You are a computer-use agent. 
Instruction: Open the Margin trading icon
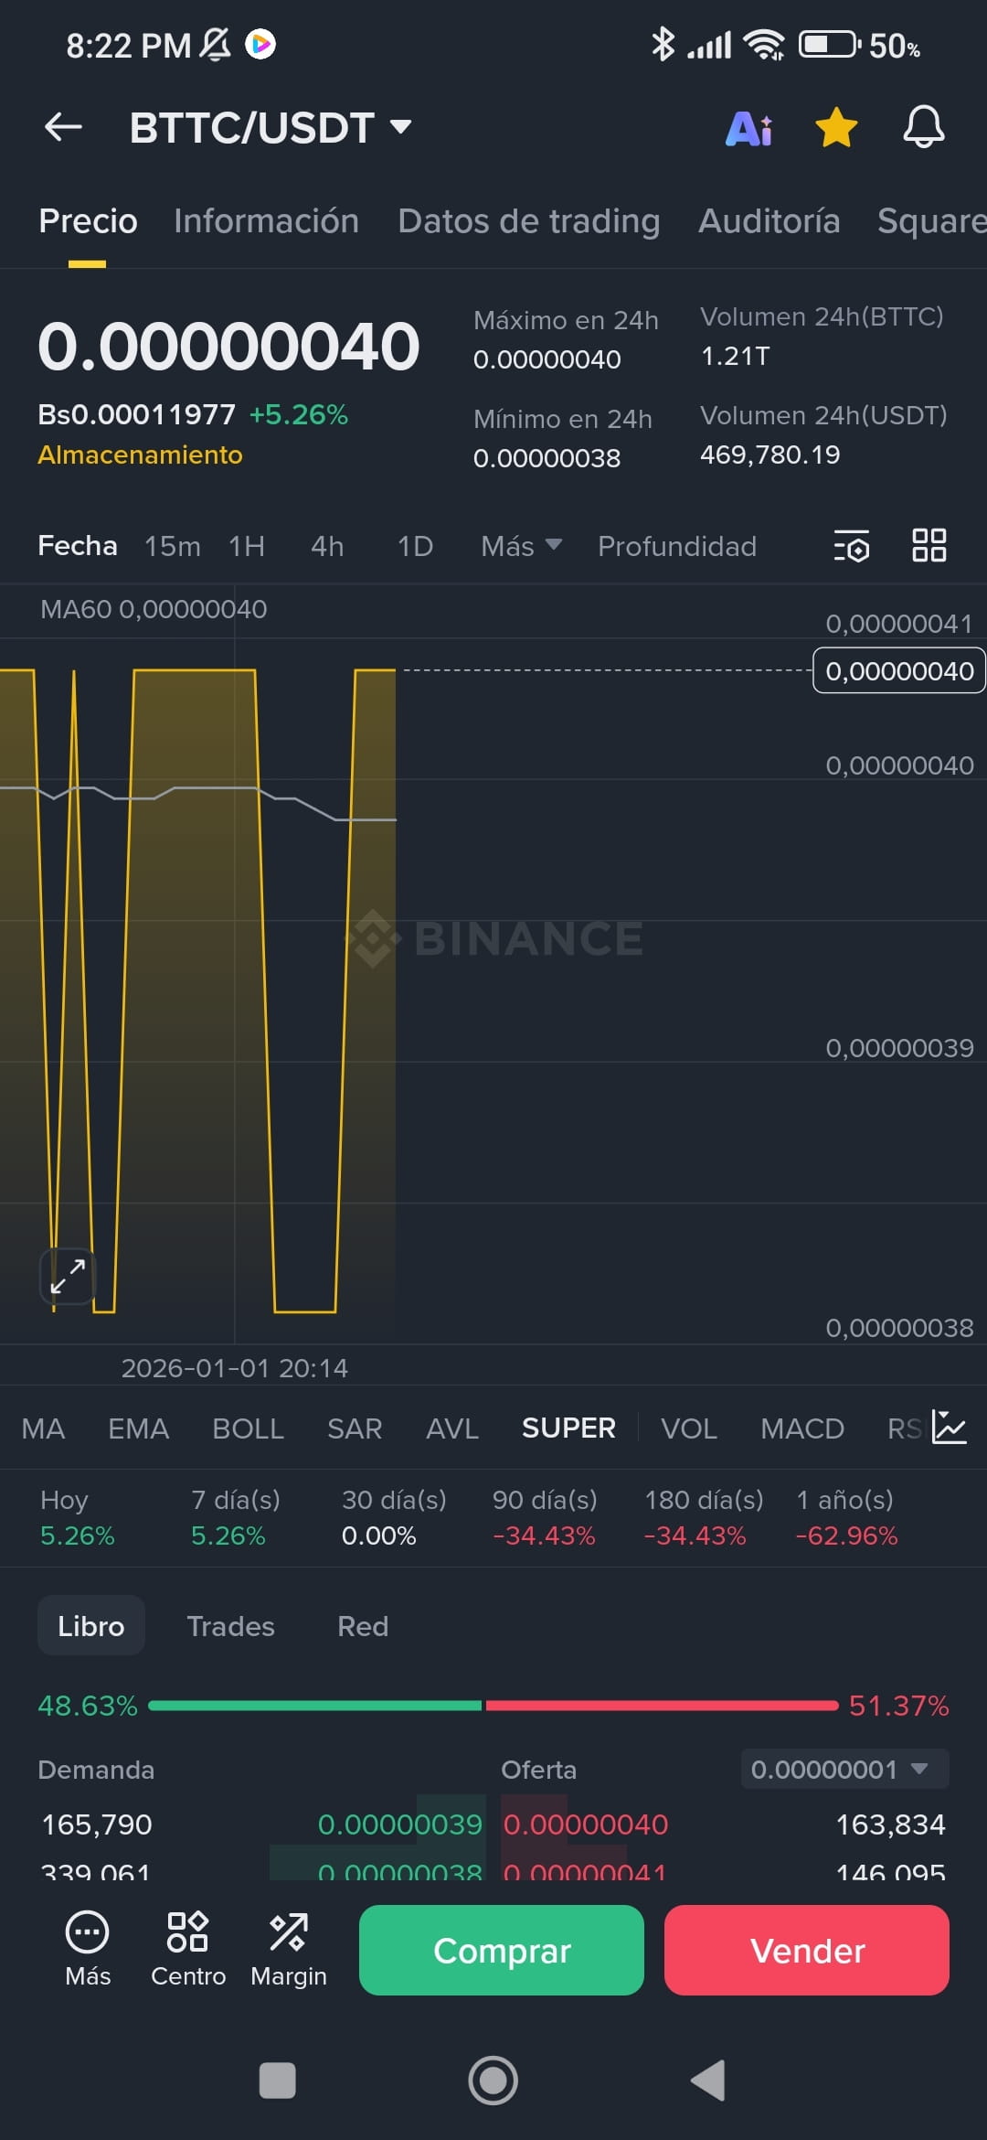click(x=289, y=1950)
